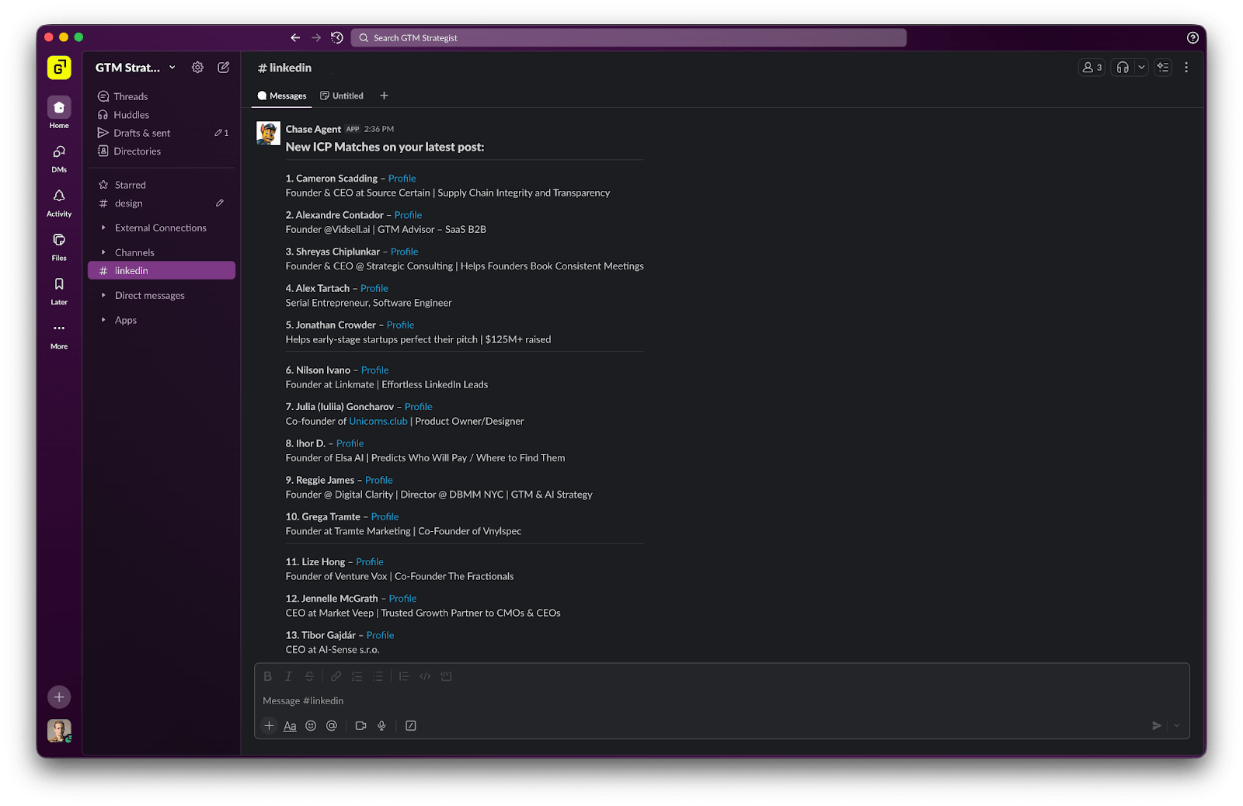
Task: View channel members count
Action: click(1092, 68)
